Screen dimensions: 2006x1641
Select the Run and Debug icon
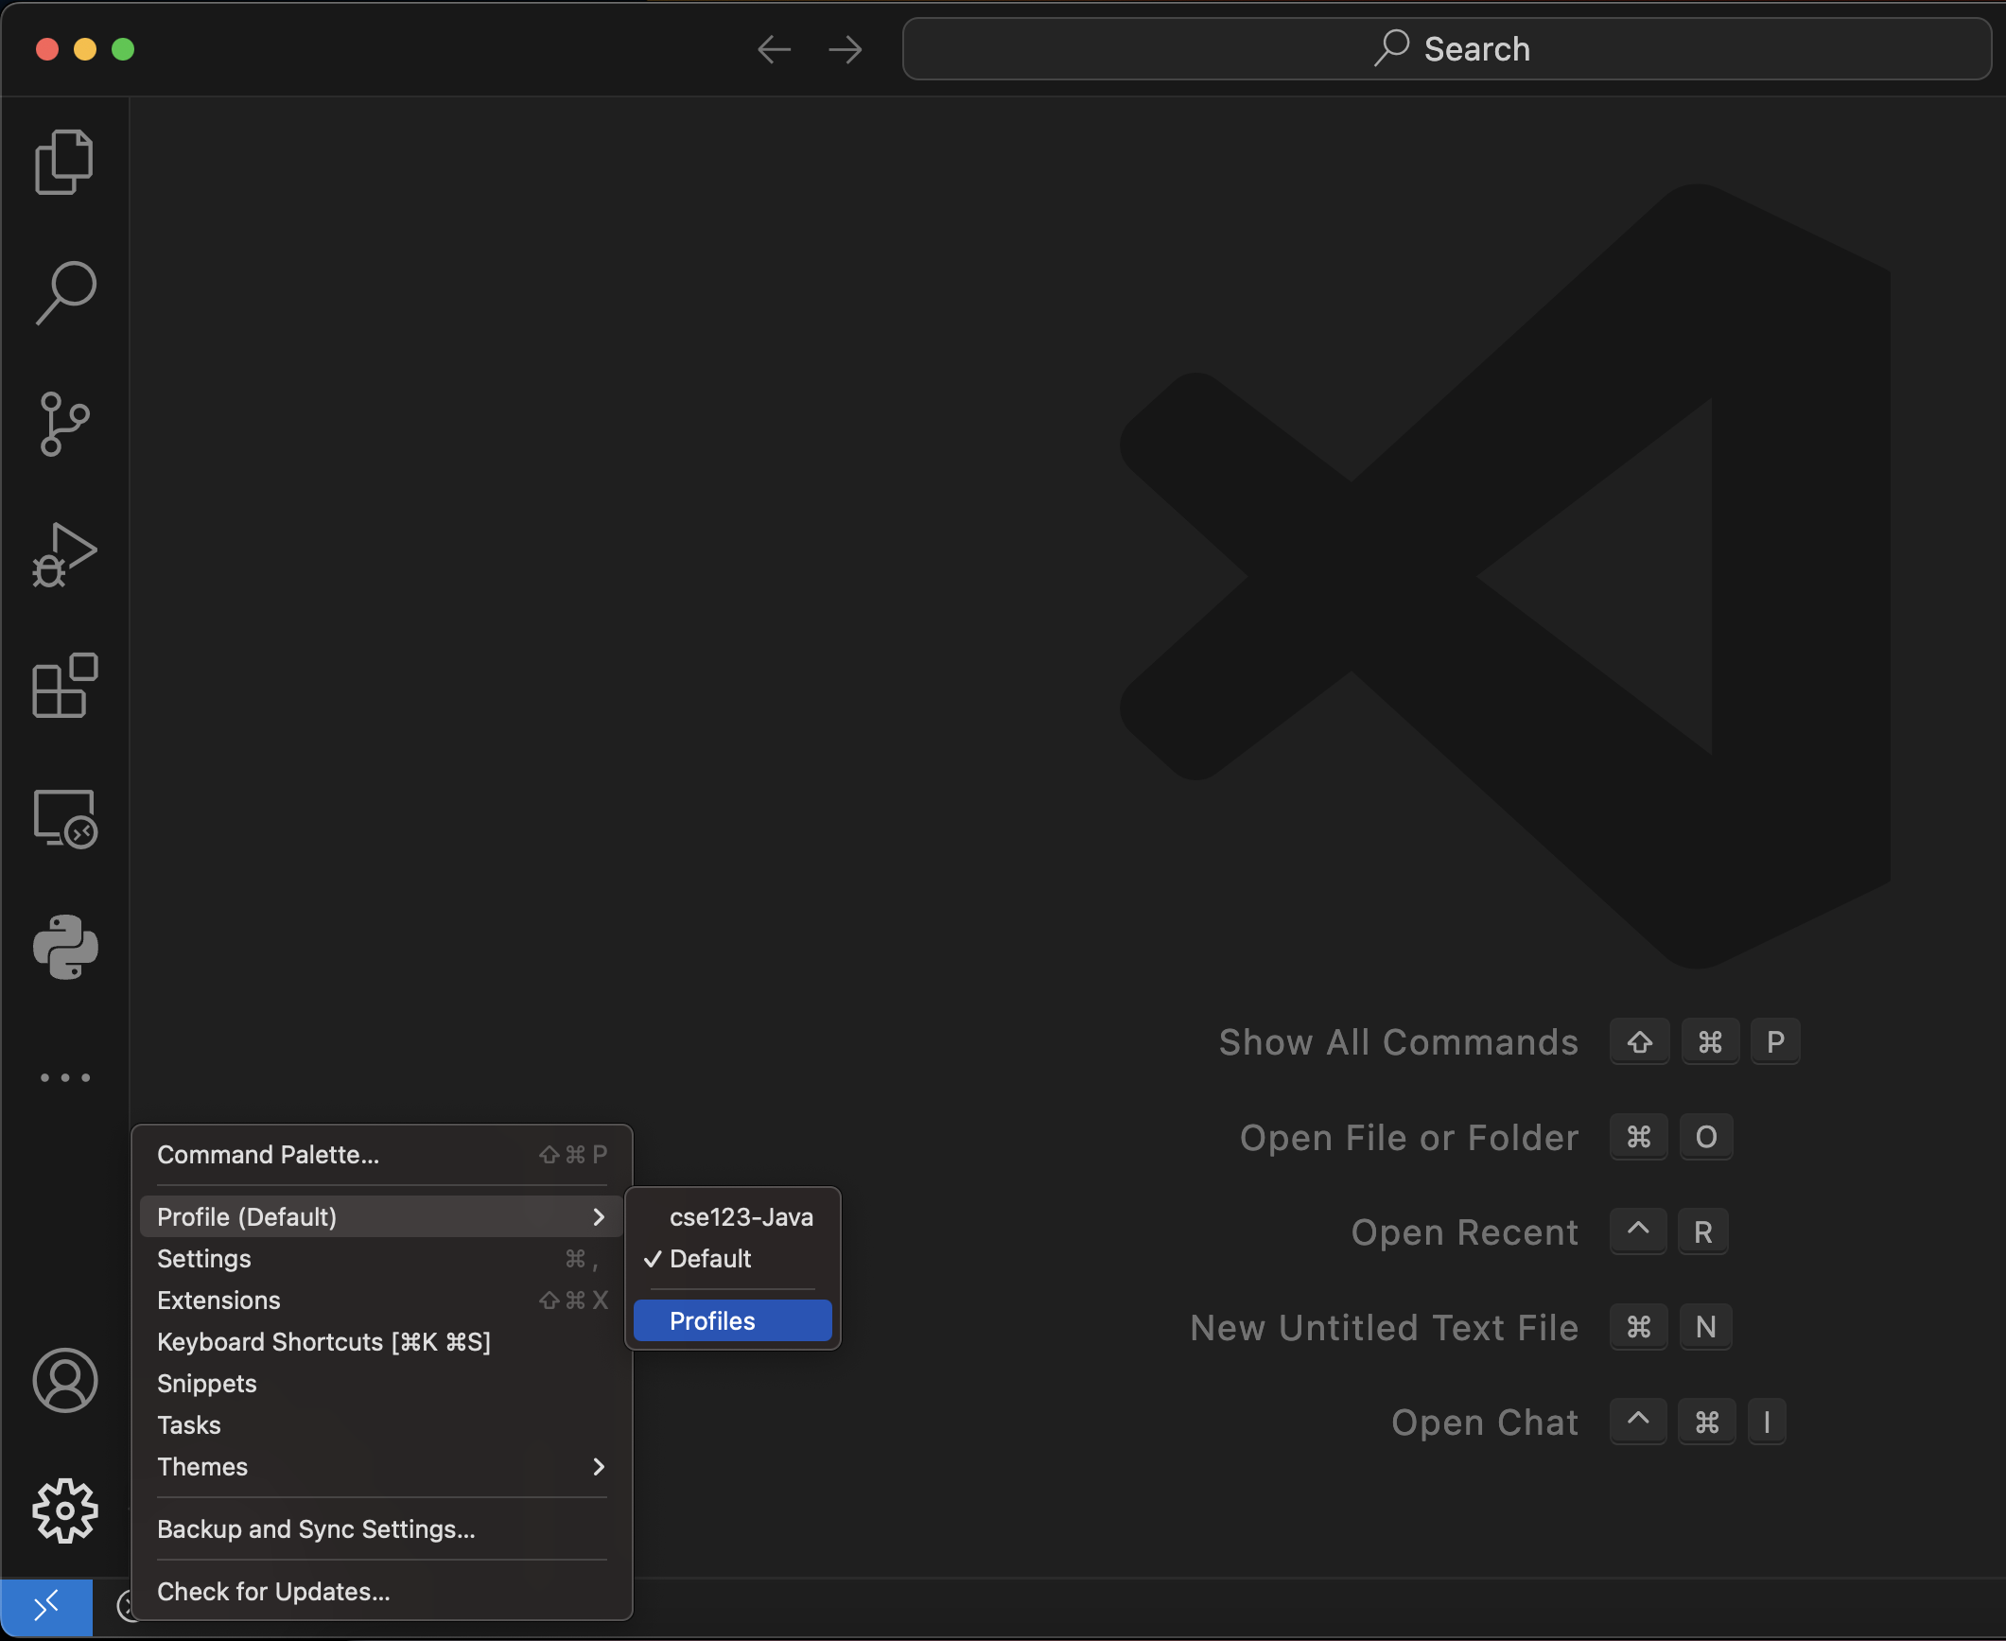(x=65, y=553)
